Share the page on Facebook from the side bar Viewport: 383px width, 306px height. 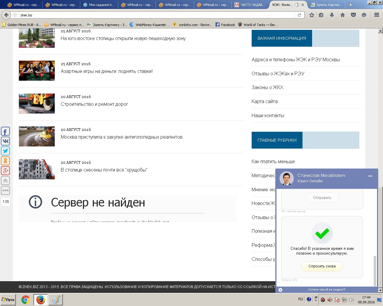(x=5, y=131)
